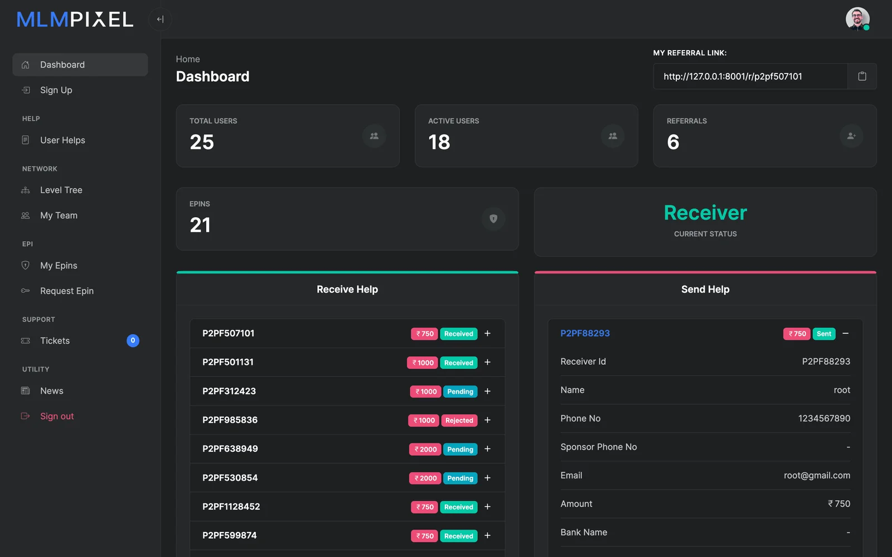Image resolution: width=892 pixels, height=557 pixels.
Task: Click the Total Users people icon
Action: (374, 136)
